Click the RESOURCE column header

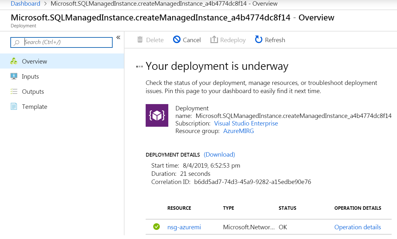179,208
